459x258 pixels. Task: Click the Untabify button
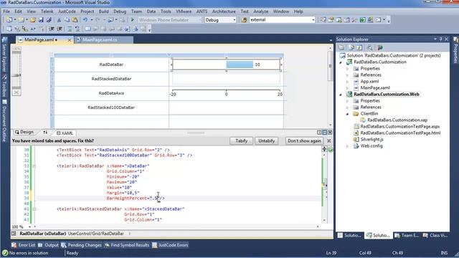[266, 140]
